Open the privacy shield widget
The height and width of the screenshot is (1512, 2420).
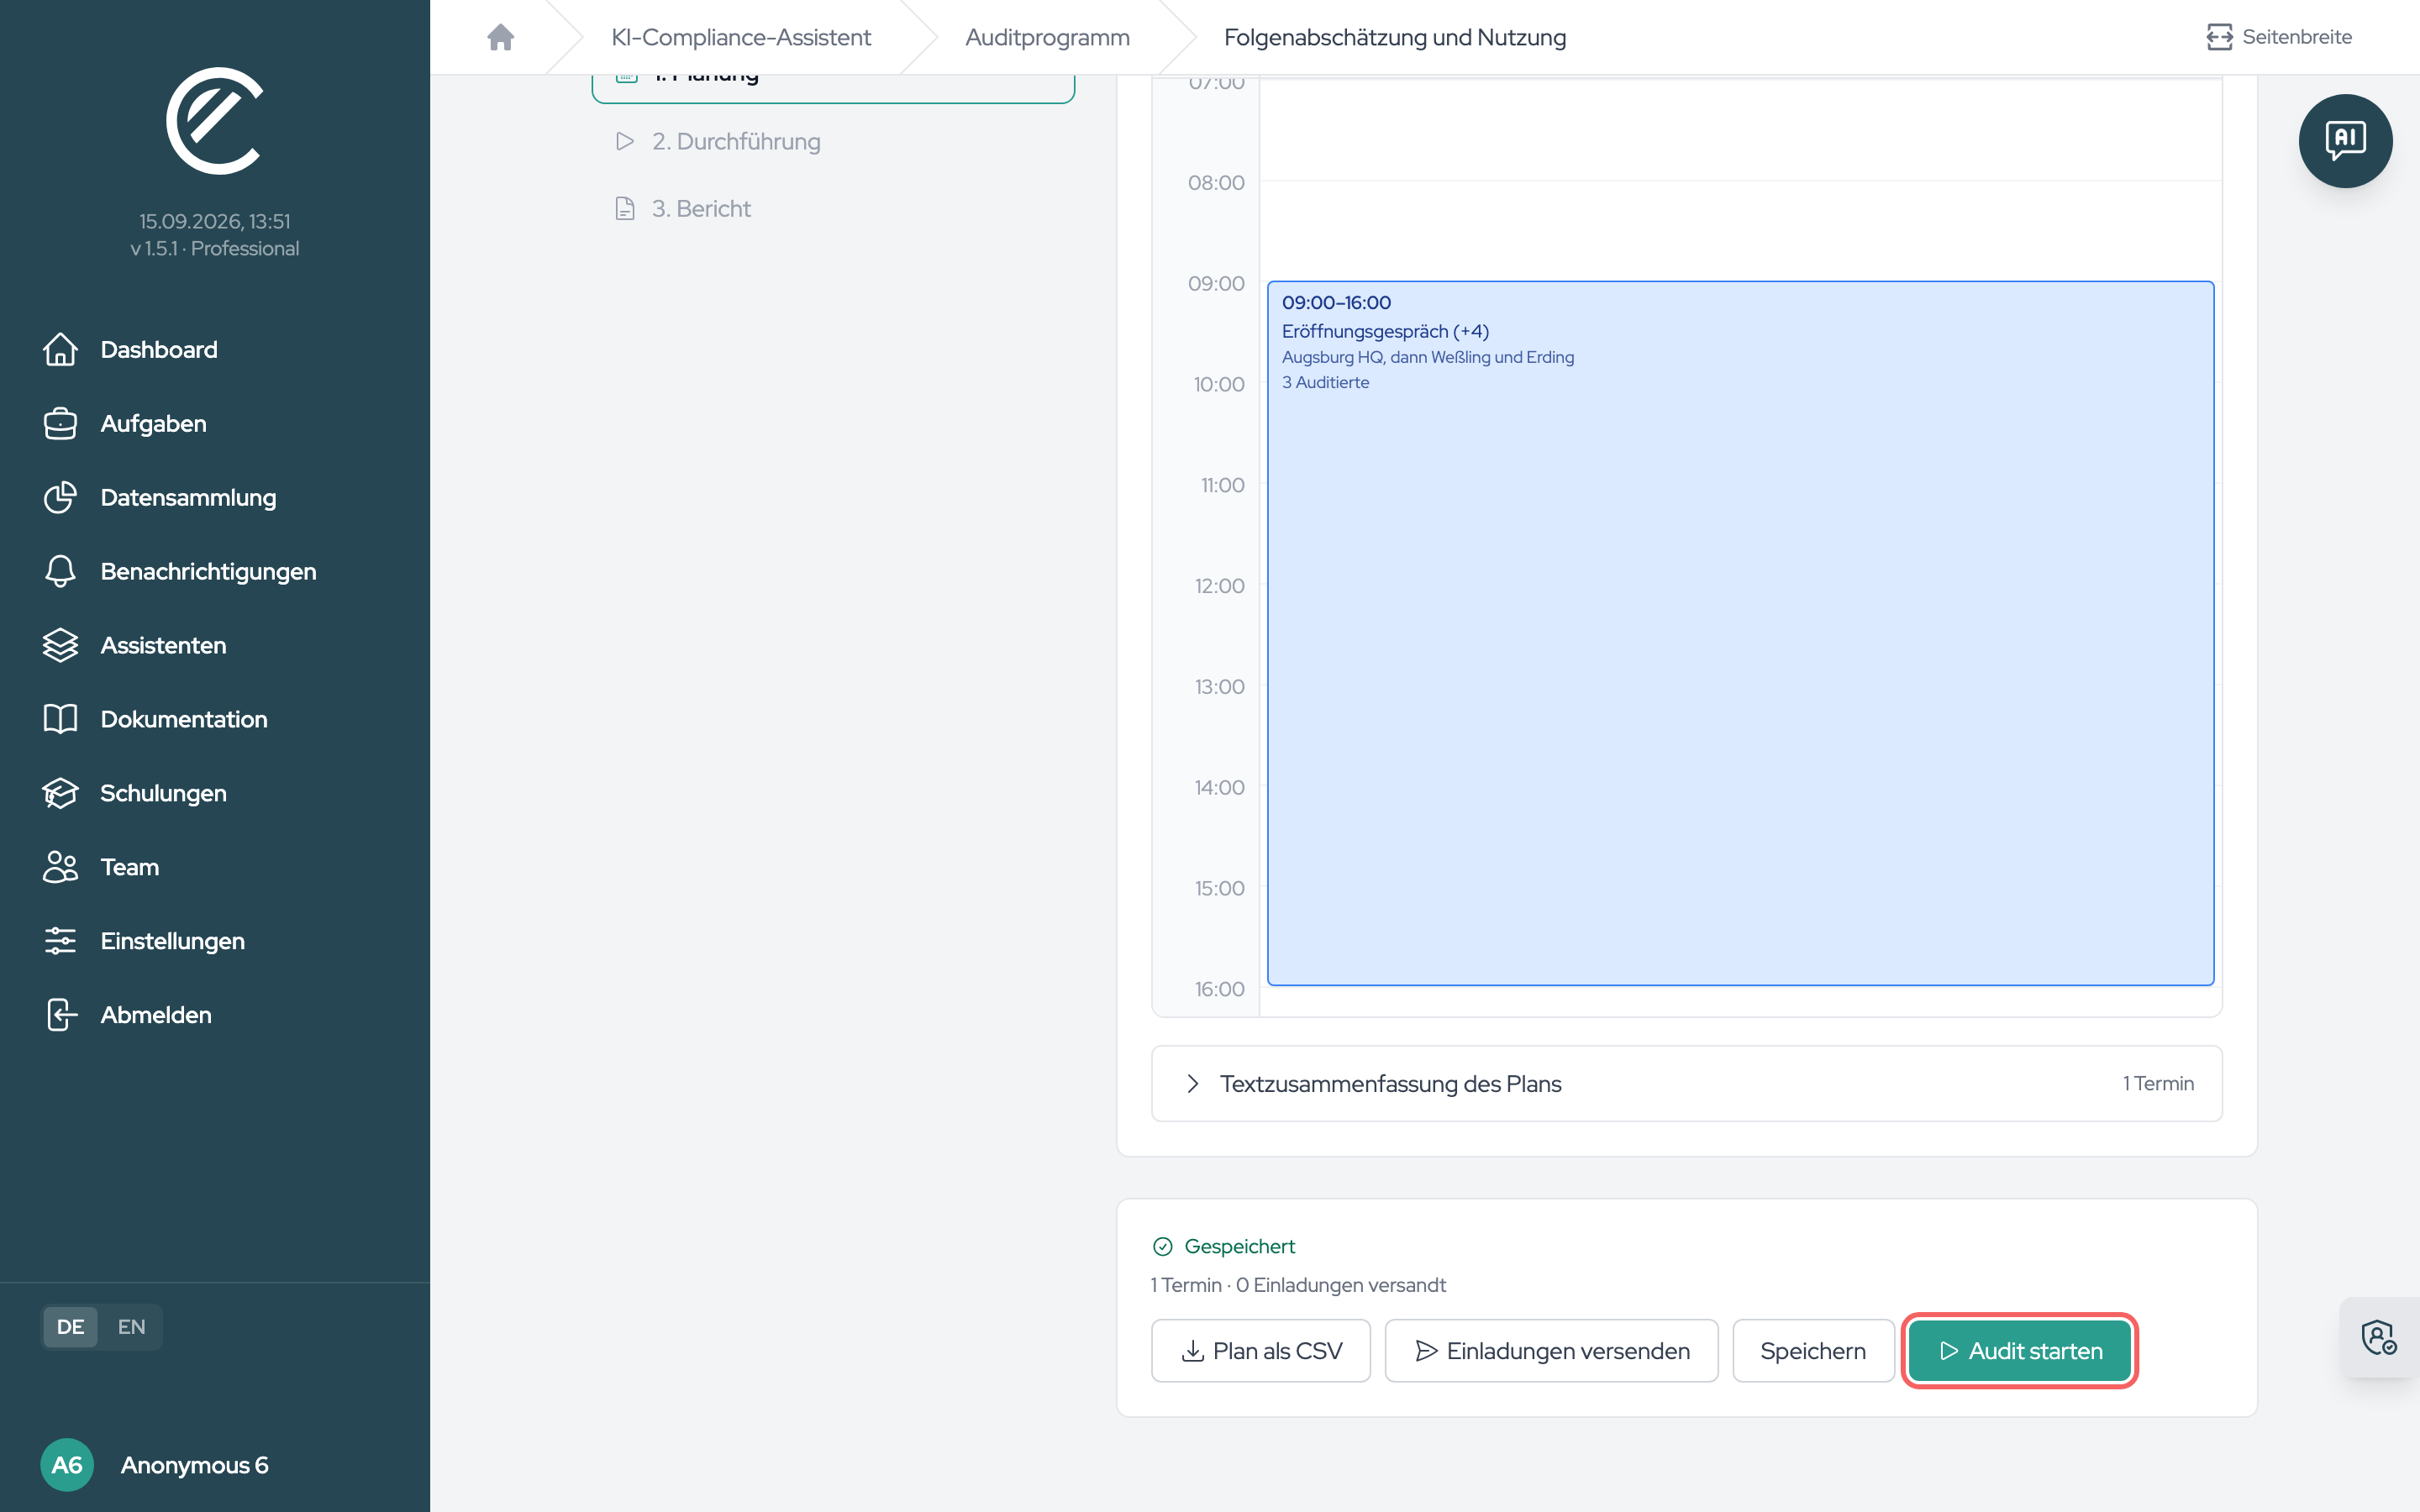coord(2379,1337)
